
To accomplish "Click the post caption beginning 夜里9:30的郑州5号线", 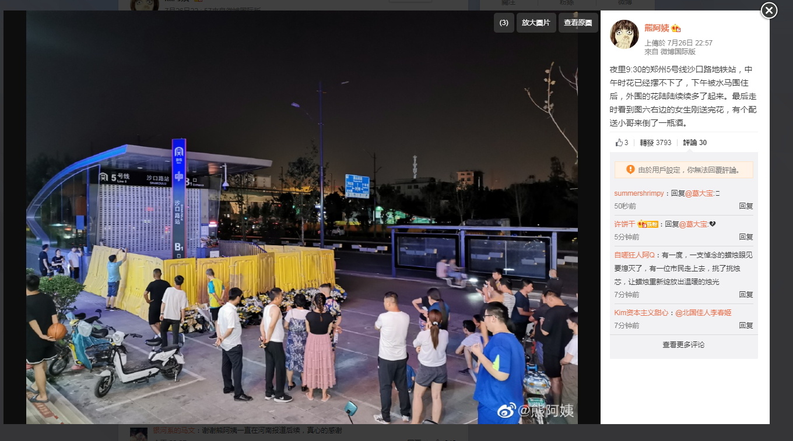I will click(683, 96).
